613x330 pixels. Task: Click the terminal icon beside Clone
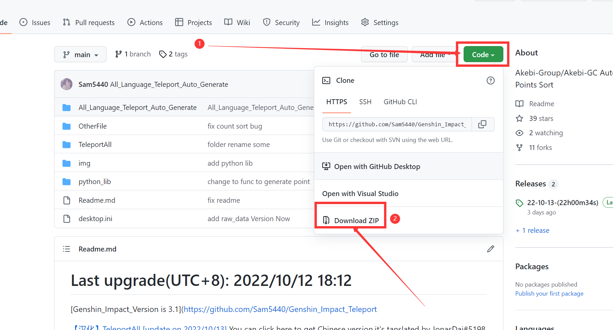pos(326,80)
